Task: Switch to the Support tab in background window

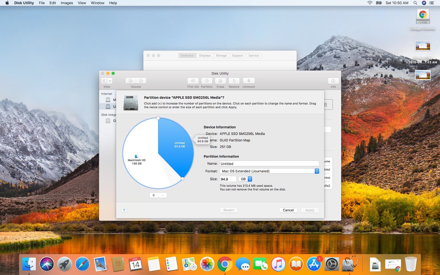Action: click(x=238, y=56)
